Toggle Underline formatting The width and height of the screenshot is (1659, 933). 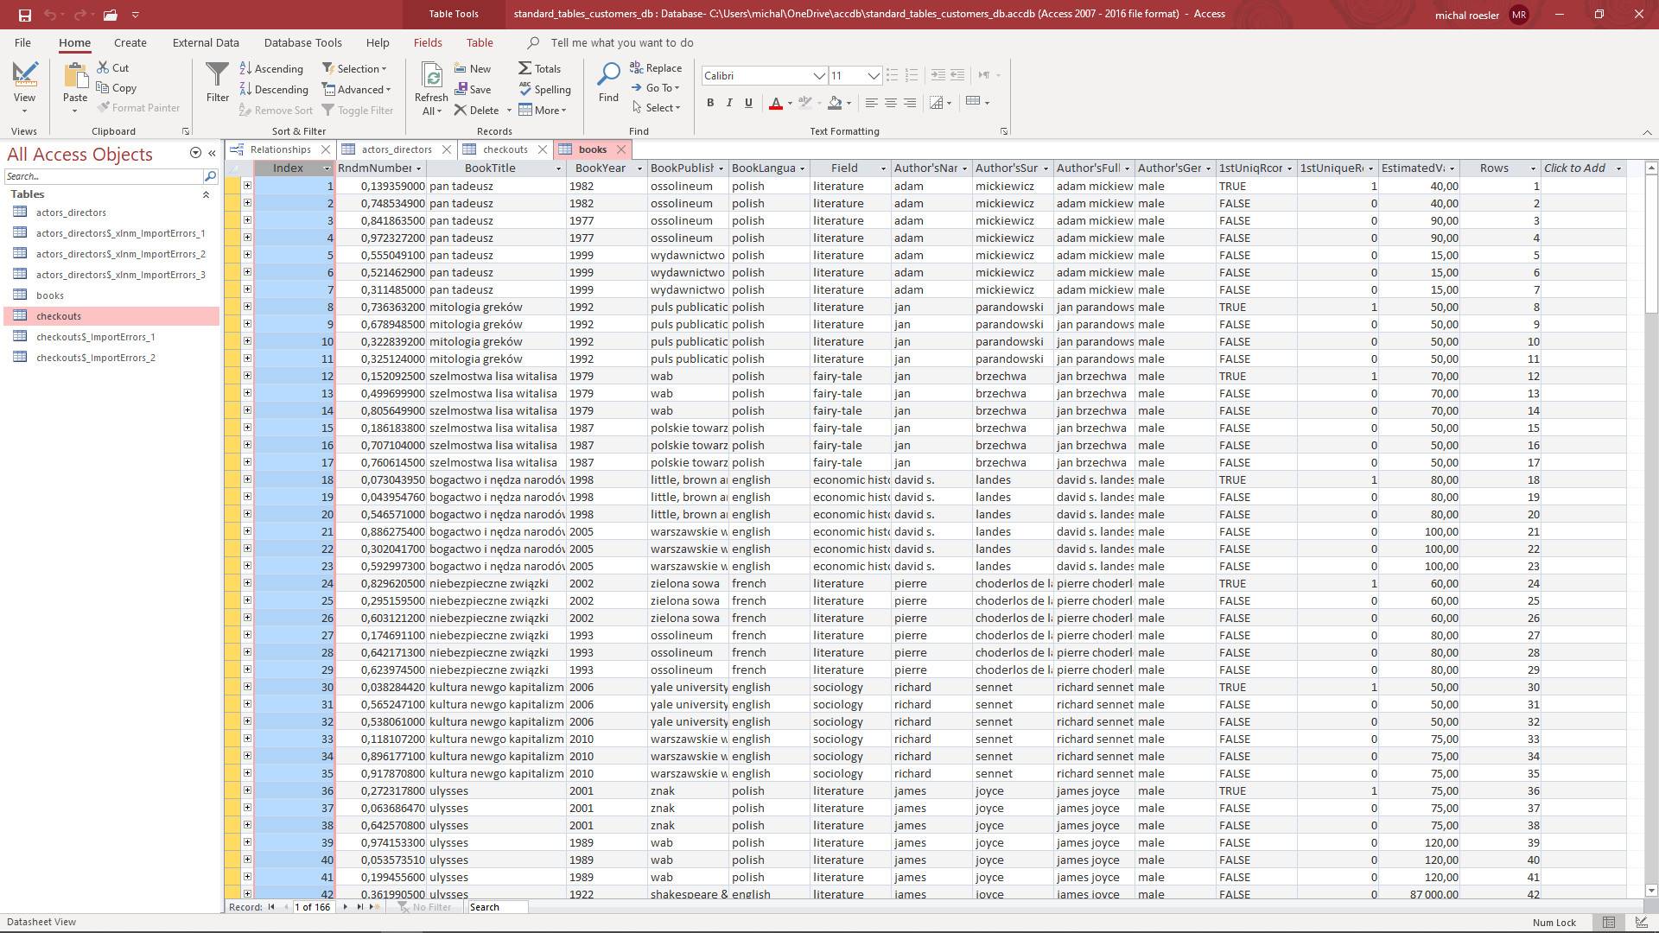tap(748, 103)
